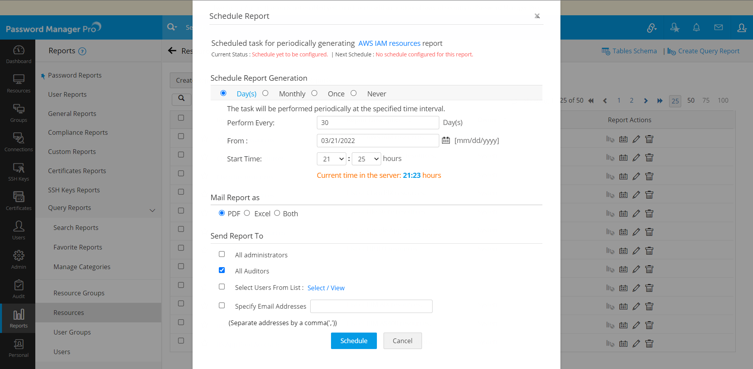This screenshot has width=753, height=369.
Task: Click the Perform Every days field
Action: click(x=378, y=123)
